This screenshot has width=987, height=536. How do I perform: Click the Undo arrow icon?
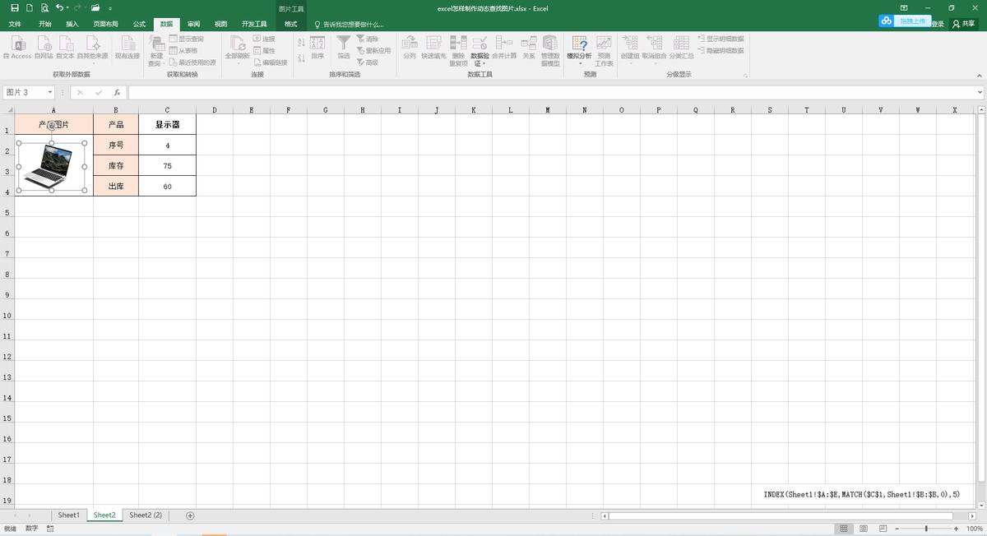pos(59,7)
